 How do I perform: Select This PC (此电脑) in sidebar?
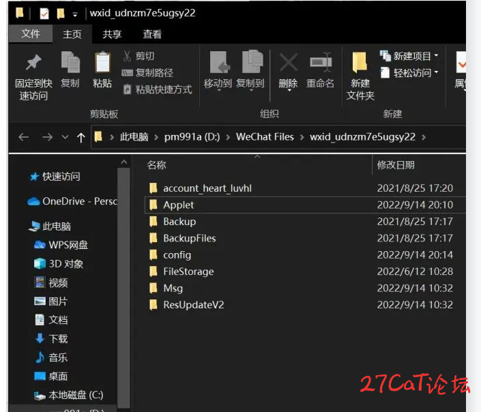[x=50, y=226]
